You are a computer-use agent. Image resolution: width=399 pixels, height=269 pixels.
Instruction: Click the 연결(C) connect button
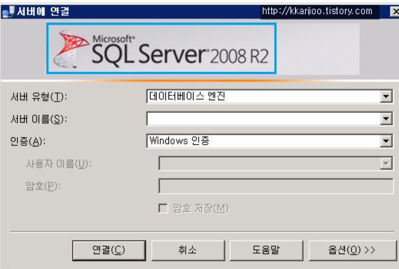(x=109, y=251)
